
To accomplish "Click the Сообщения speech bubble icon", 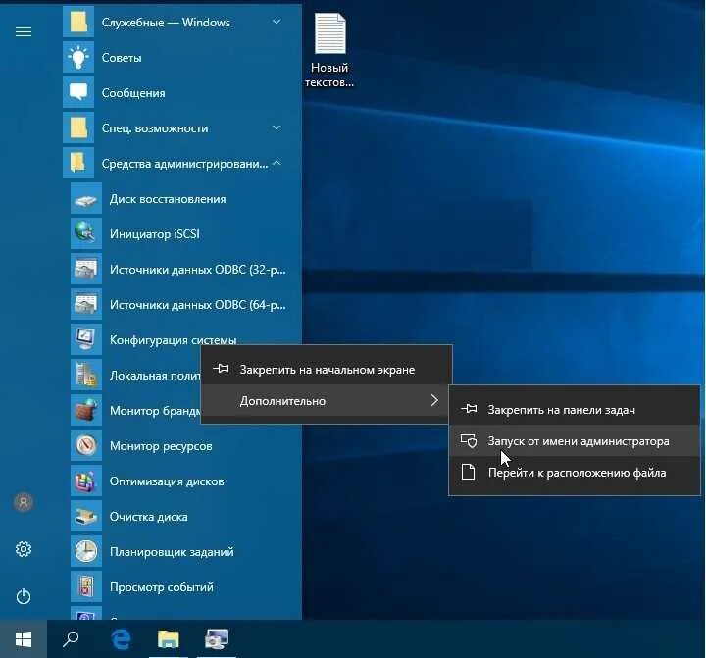I will [x=78, y=92].
